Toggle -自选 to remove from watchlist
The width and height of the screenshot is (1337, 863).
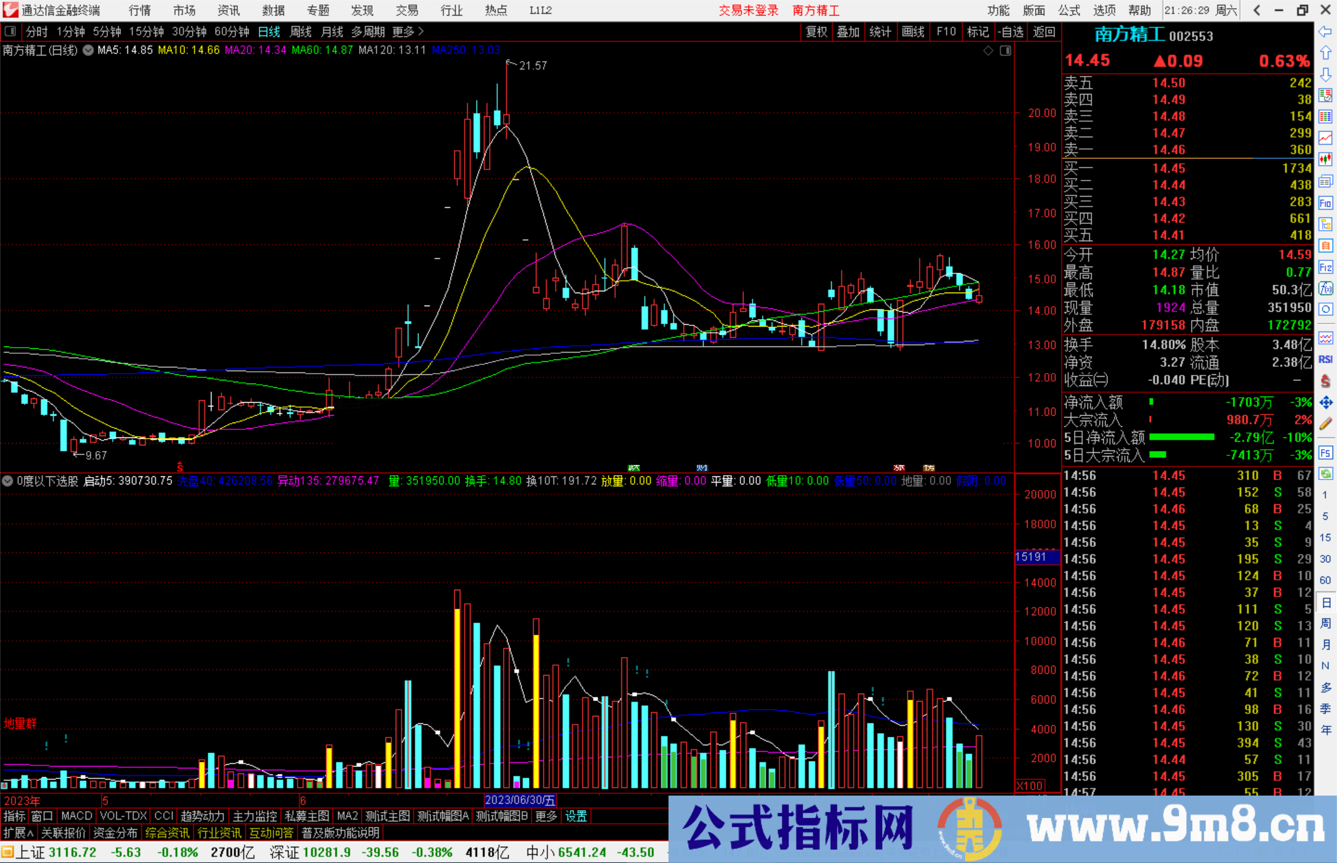point(1011,32)
